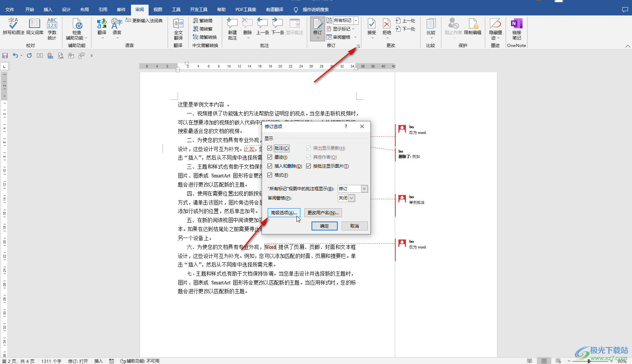The image size is (632, 364).
Task: Redo or repeat the action in quick access toolbar
Action: (x=29, y=56)
